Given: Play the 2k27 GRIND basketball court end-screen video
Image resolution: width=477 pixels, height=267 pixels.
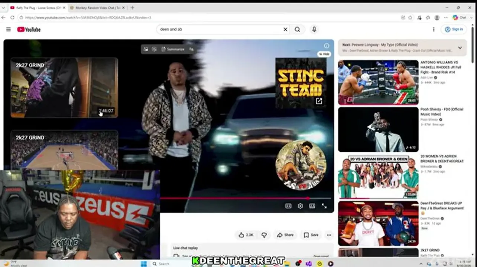Looking at the screenshot, I should click(x=64, y=150).
